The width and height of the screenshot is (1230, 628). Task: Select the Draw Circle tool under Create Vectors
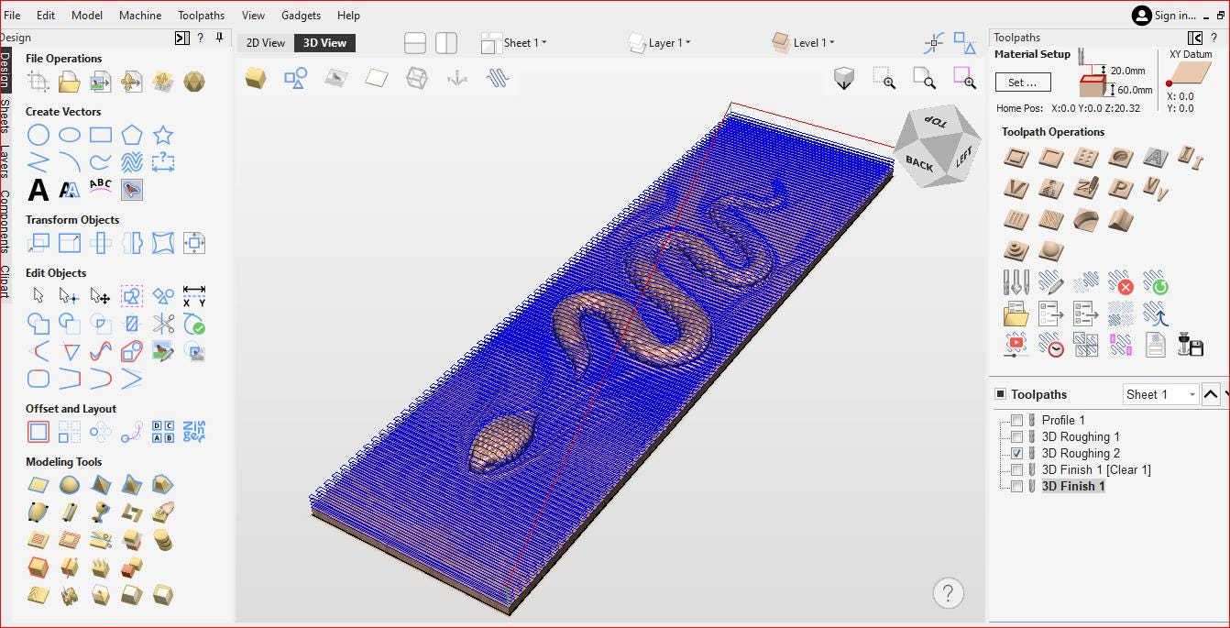pyautogui.click(x=37, y=134)
